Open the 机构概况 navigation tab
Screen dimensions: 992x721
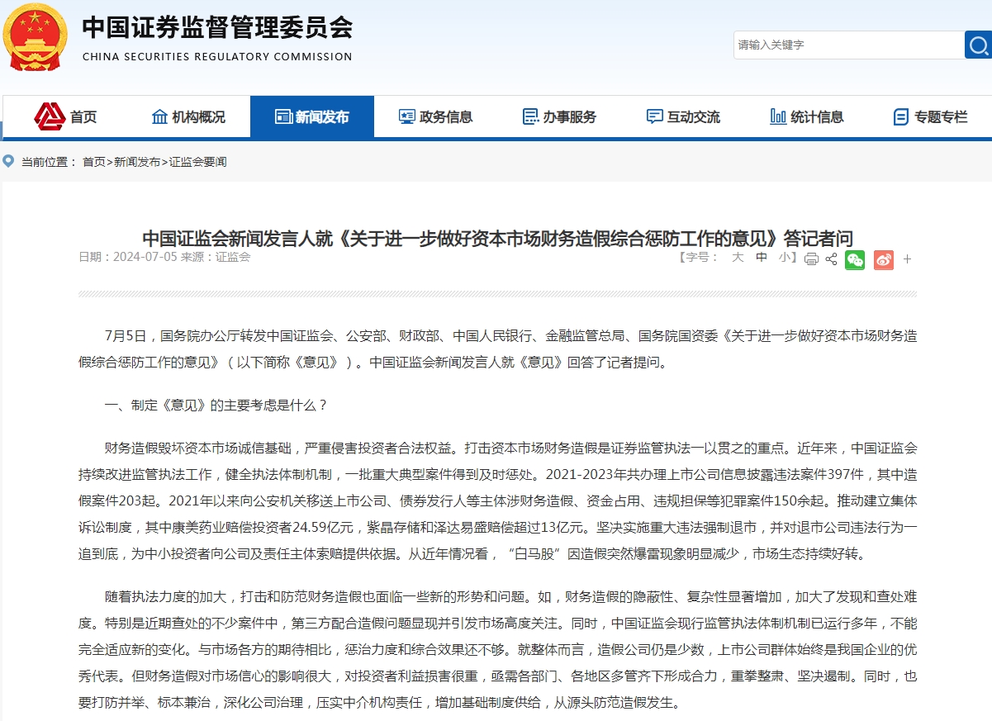tap(188, 116)
